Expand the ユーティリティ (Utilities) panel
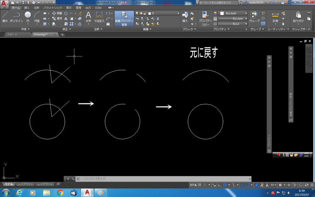Viewport: 315px width, 197px height. pyautogui.click(x=278, y=29)
